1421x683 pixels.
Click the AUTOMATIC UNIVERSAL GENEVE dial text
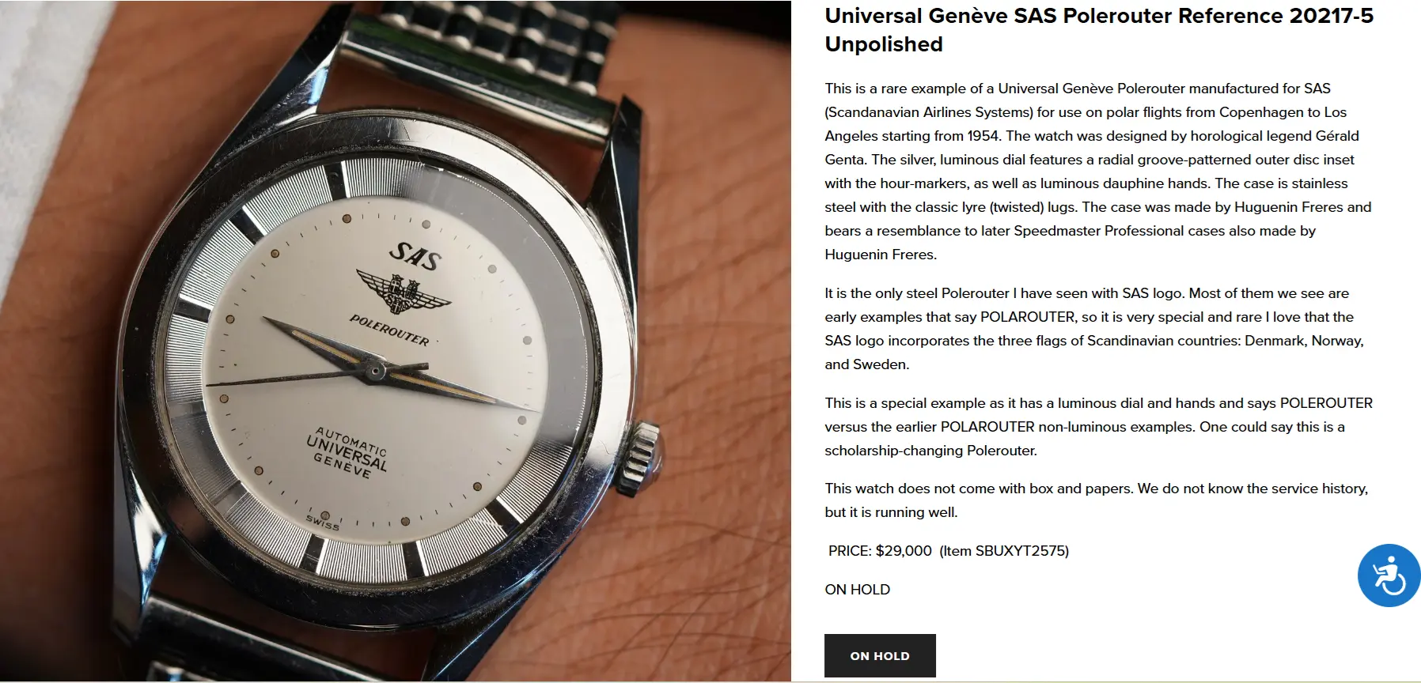[x=348, y=453]
